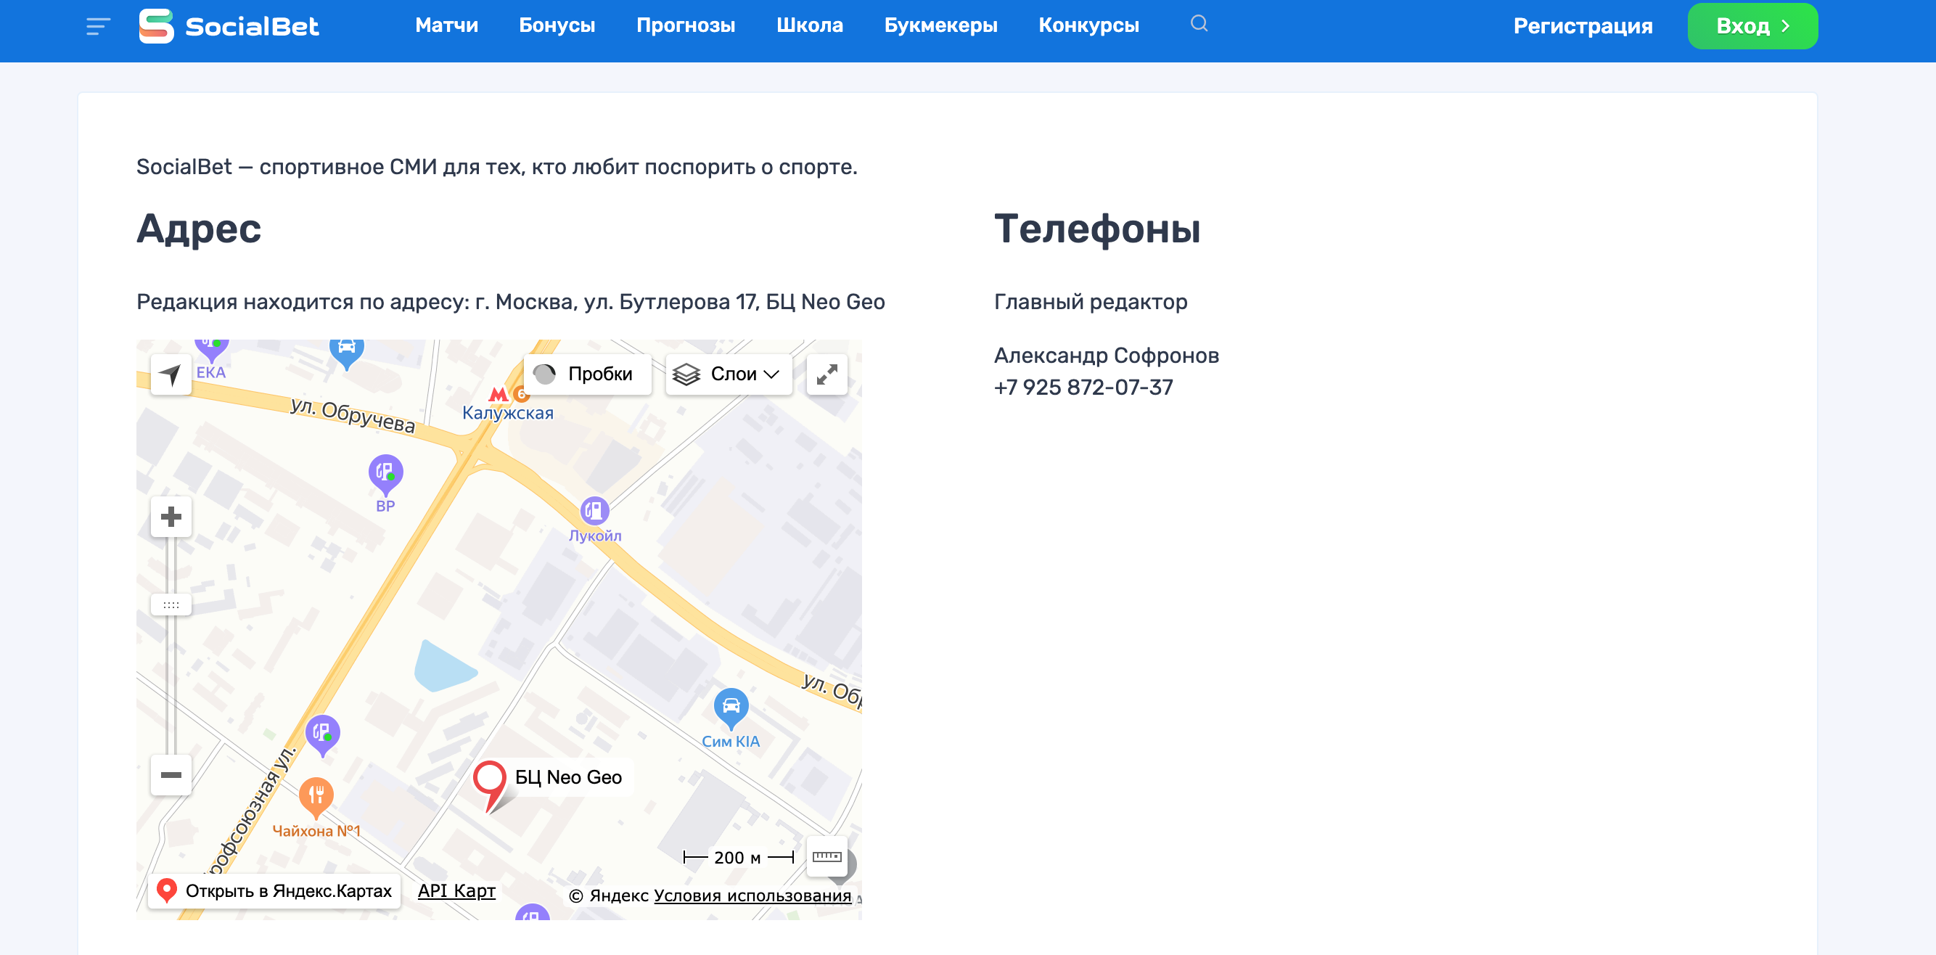Click the Чайхона №1 restaurant marker

pyautogui.click(x=316, y=798)
